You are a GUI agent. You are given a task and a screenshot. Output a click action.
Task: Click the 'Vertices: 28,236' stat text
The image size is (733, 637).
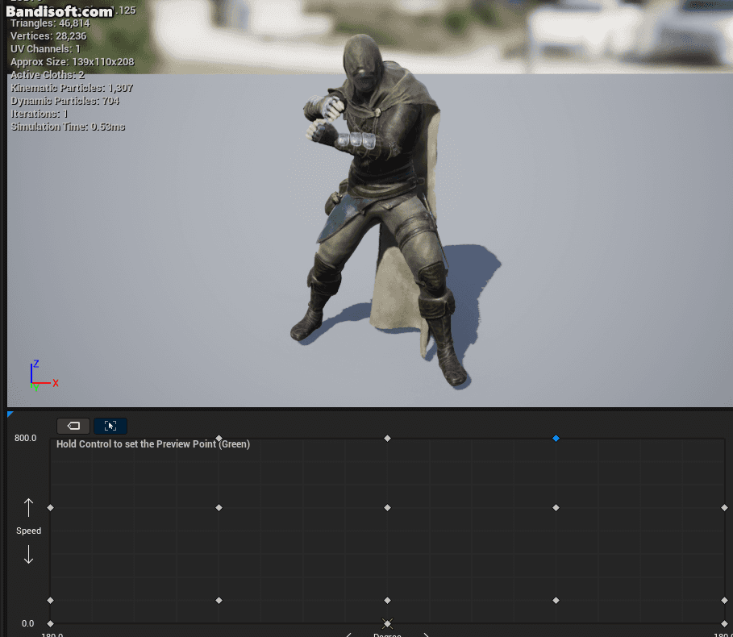(x=48, y=36)
